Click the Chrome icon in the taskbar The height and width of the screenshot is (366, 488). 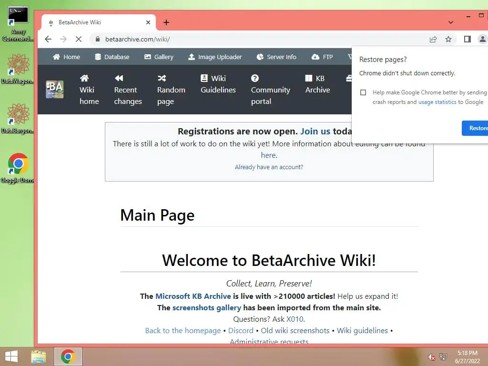pyautogui.click(x=68, y=356)
